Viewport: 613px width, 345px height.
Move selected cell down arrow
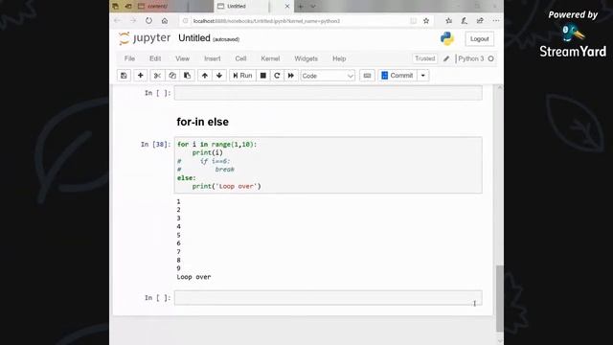click(219, 76)
